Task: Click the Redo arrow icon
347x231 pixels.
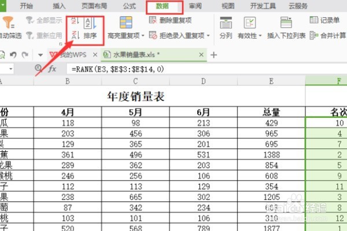Action: 25,55
